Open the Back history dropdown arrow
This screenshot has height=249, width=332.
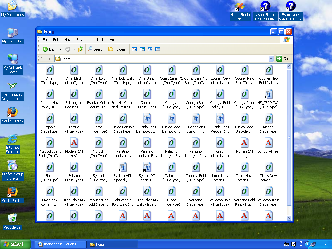[x=60, y=49]
